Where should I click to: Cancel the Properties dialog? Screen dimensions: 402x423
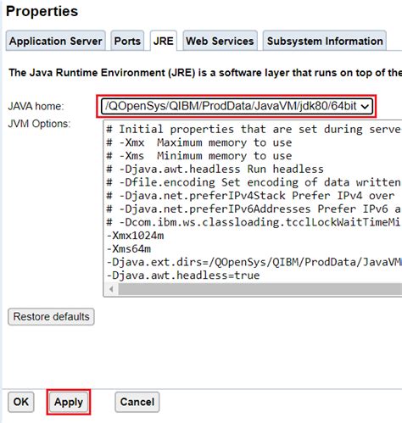[x=137, y=402]
